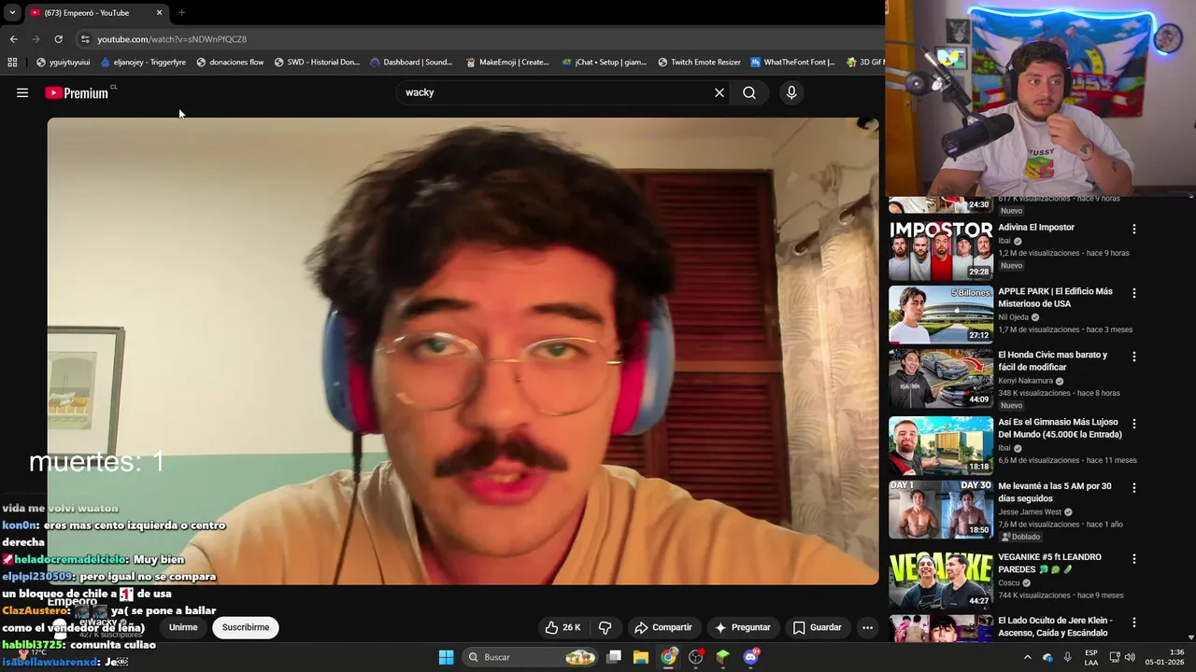Open OBS Studio from taskbar

click(x=696, y=657)
